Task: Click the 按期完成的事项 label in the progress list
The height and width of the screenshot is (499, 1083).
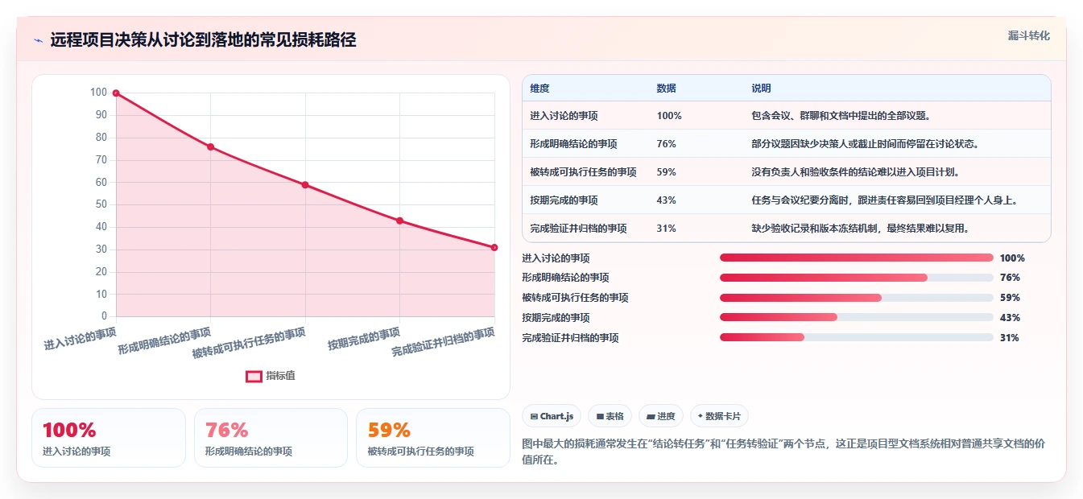Action: (x=556, y=318)
